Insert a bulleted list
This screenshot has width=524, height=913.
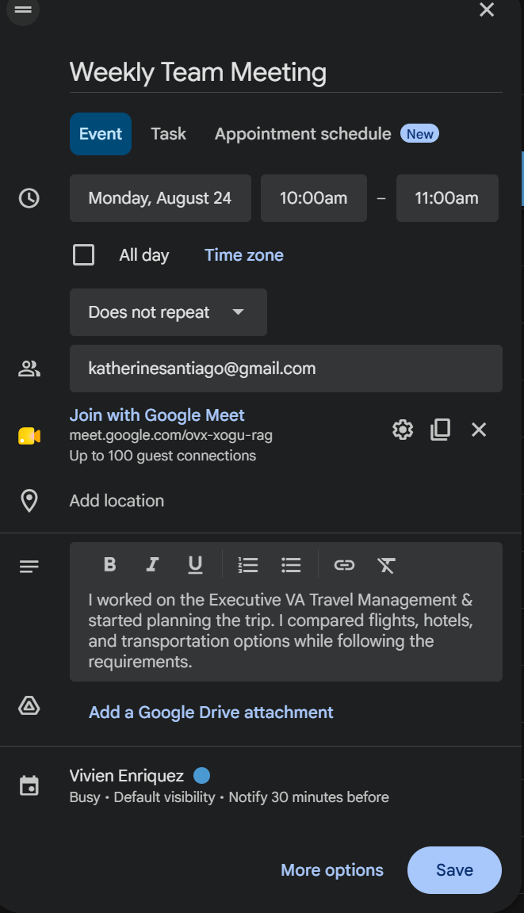291,565
